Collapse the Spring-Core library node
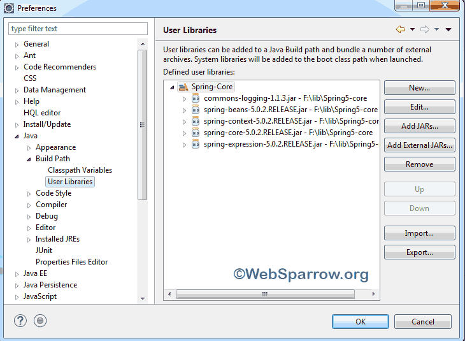Screen dimensions: 465x341 [172, 87]
